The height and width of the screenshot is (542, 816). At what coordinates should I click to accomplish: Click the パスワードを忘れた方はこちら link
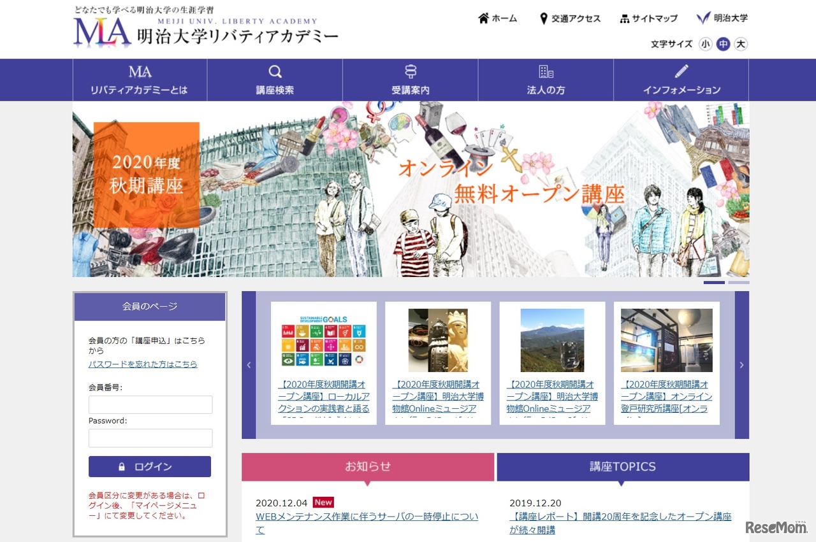tap(143, 364)
